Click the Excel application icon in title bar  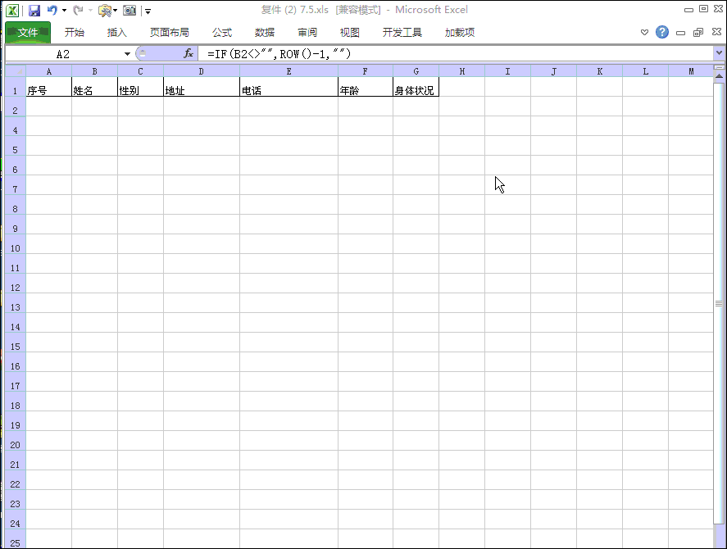[12, 10]
